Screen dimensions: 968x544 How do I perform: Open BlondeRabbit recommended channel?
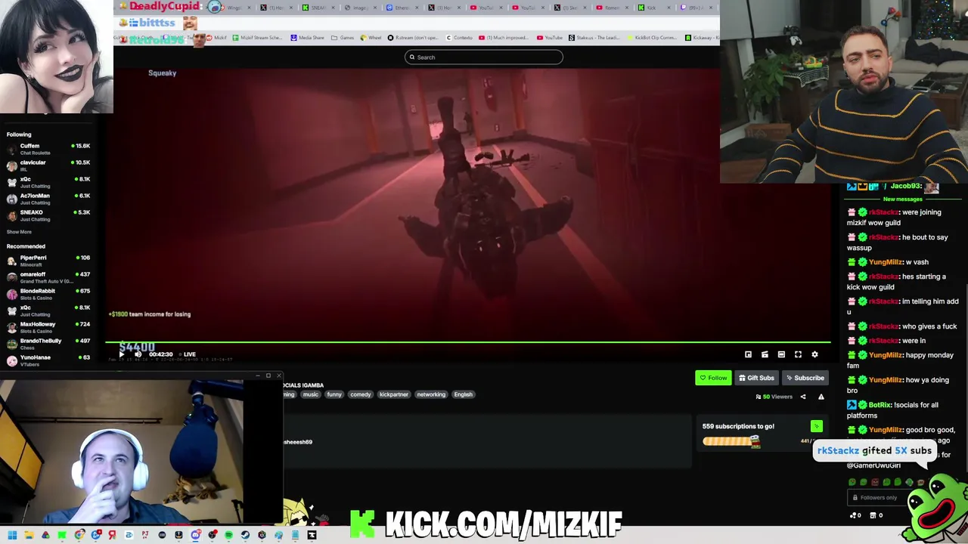[x=48, y=294]
